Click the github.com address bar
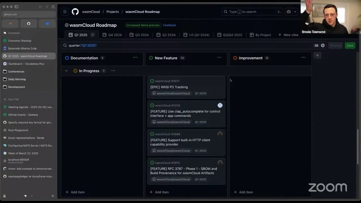This screenshot has height=203, width=361. (x=28, y=14)
